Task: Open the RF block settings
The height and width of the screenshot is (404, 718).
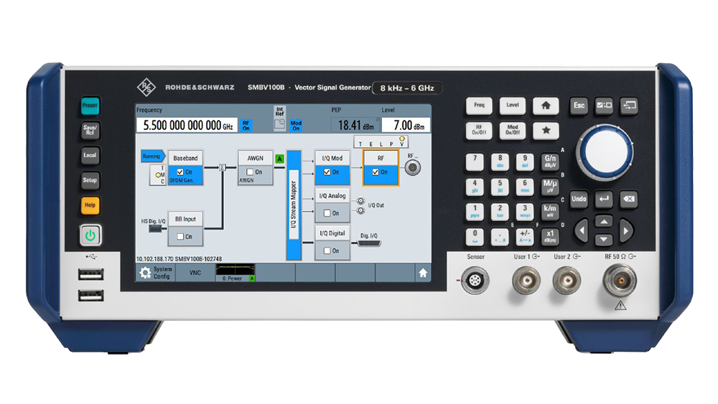Action: click(381, 158)
